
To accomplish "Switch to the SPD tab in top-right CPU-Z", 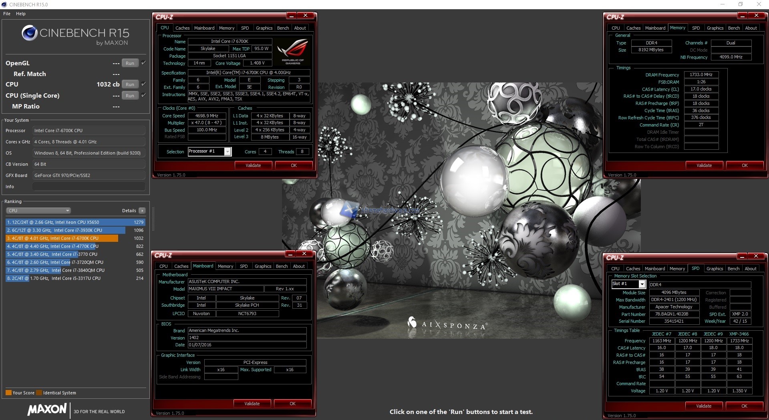I will 696,28.
